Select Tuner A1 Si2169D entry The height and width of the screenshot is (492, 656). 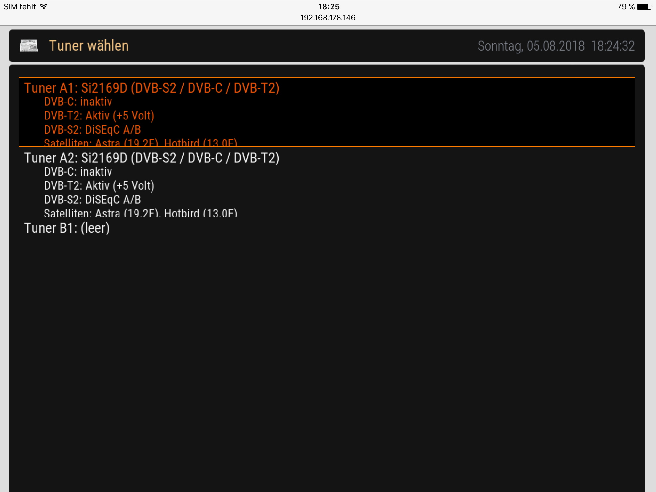[x=327, y=112]
